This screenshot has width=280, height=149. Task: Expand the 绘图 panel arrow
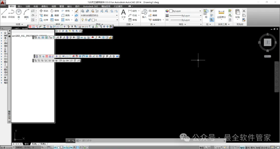tap(22, 24)
